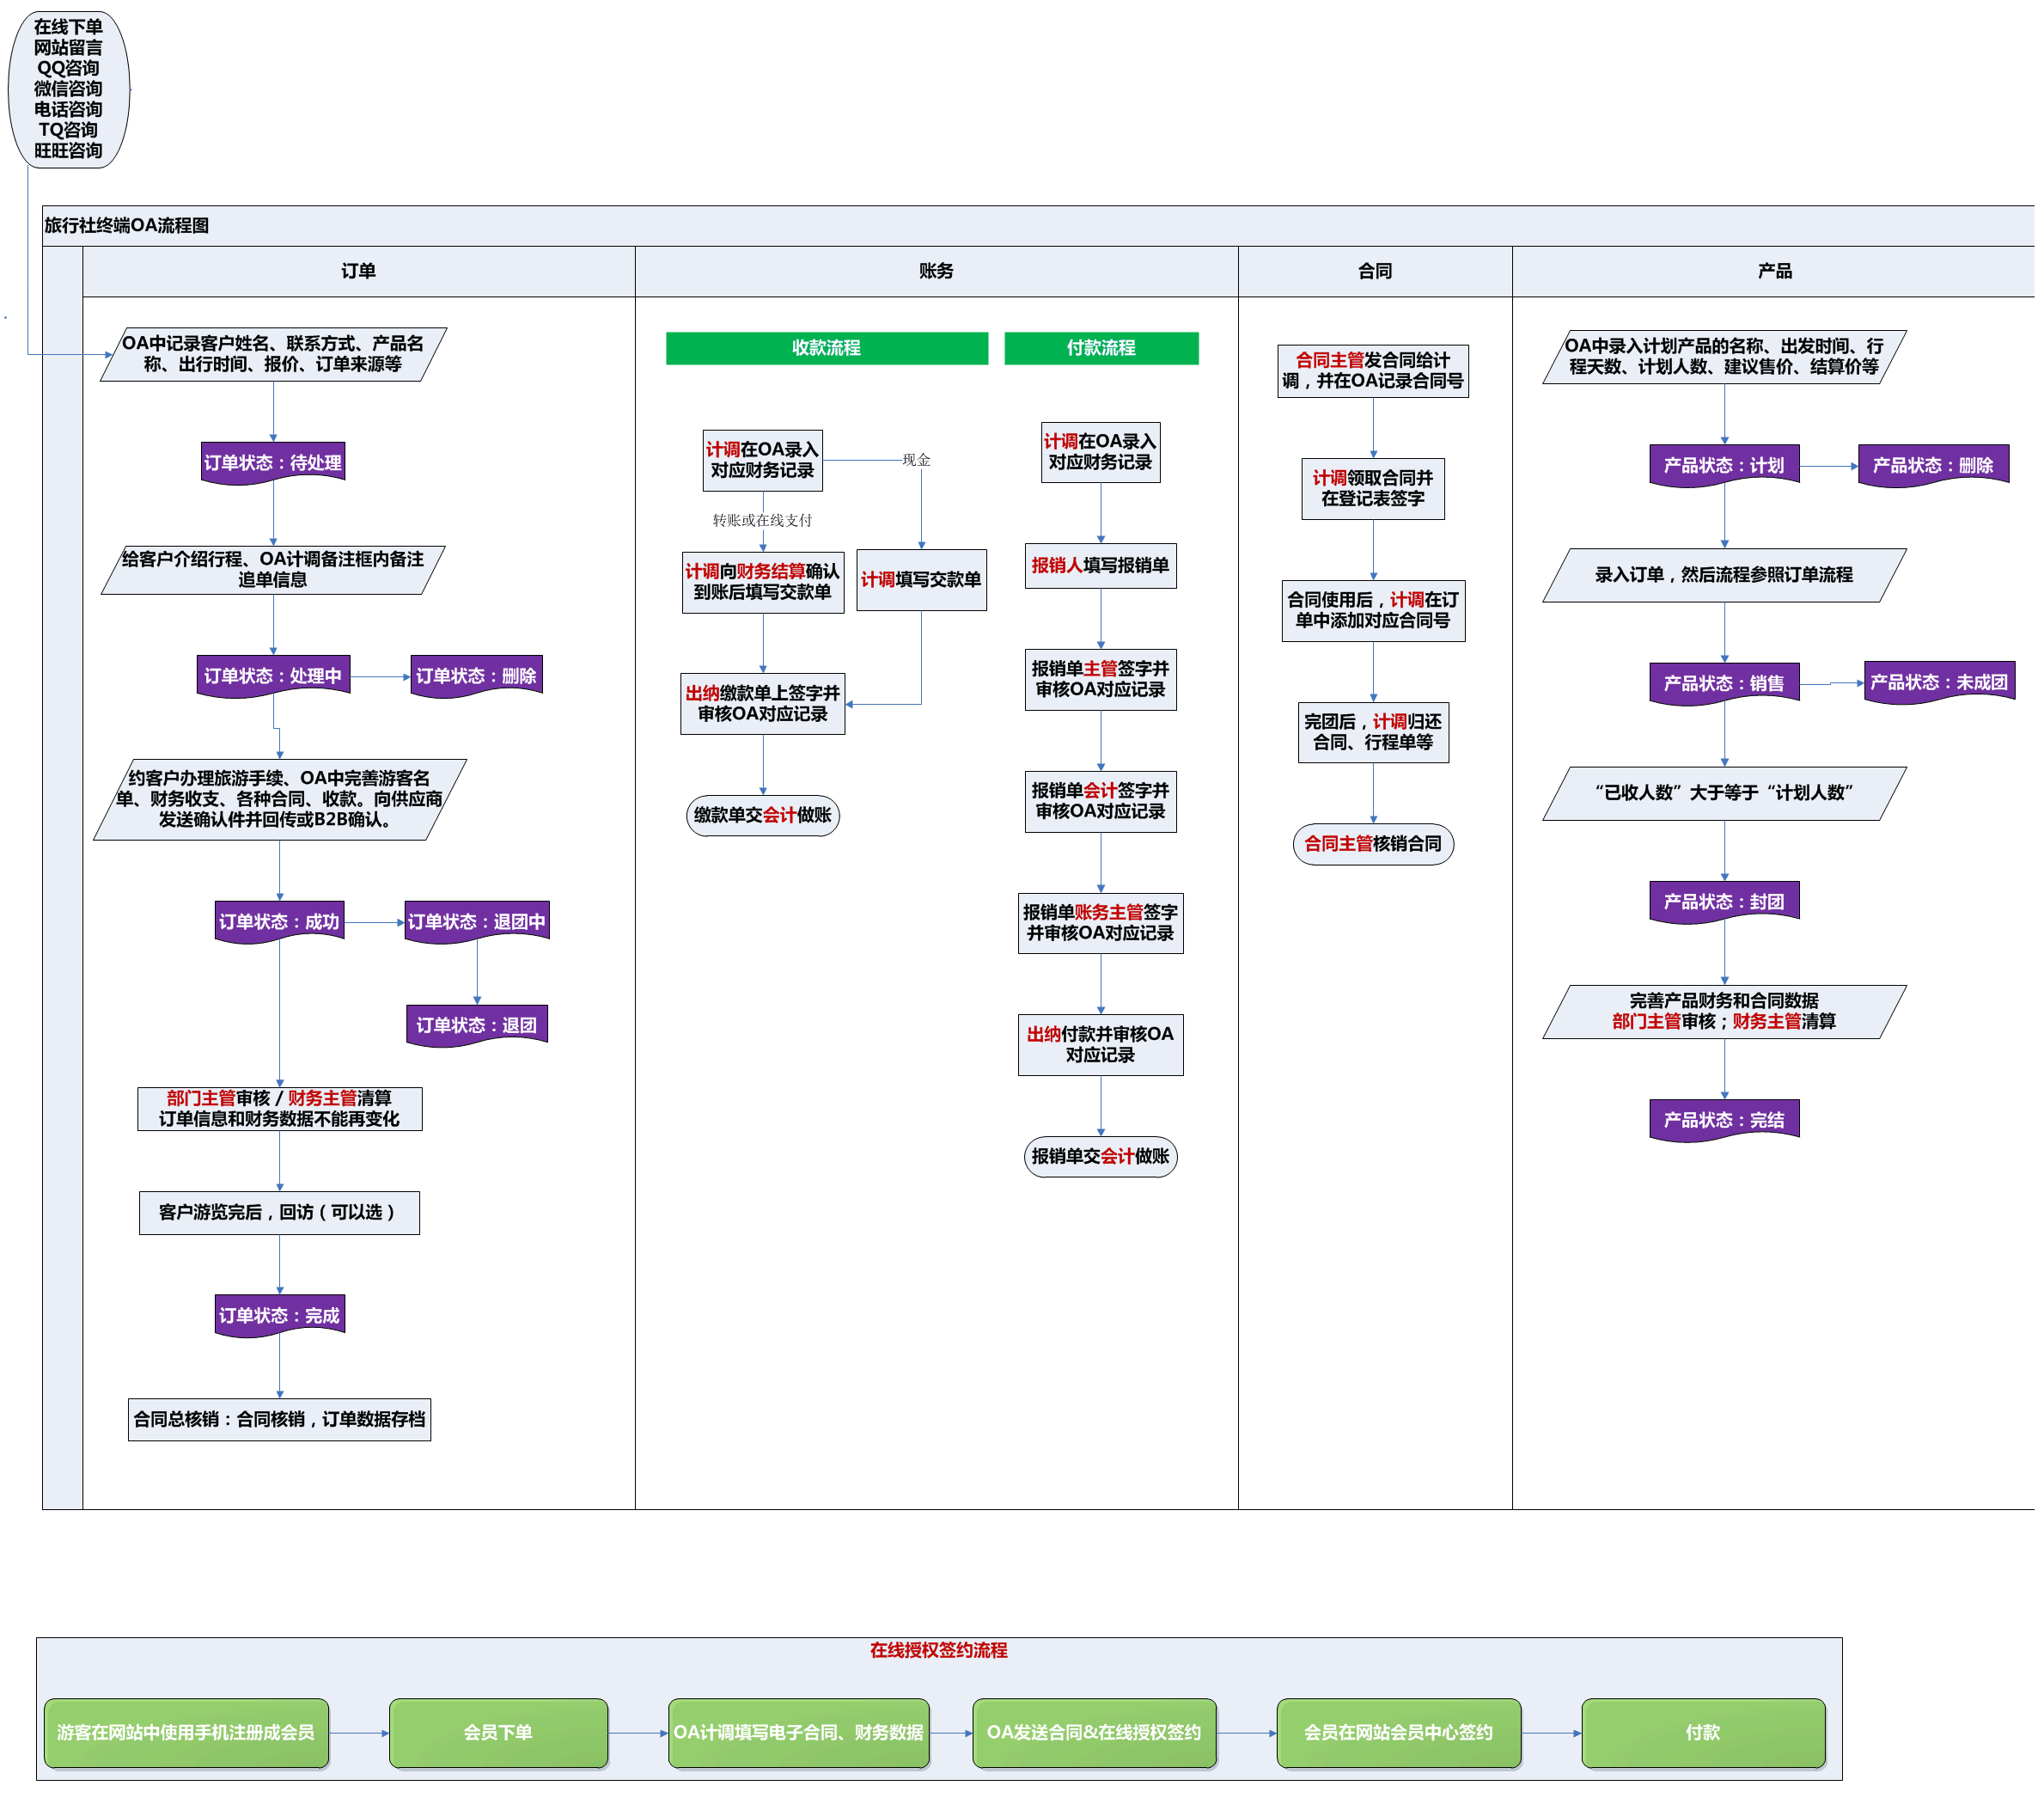The width and height of the screenshot is (2044, 1798).
Task: Click the 订单状态：退团中 status shape
Action: (x=477, y=921)
